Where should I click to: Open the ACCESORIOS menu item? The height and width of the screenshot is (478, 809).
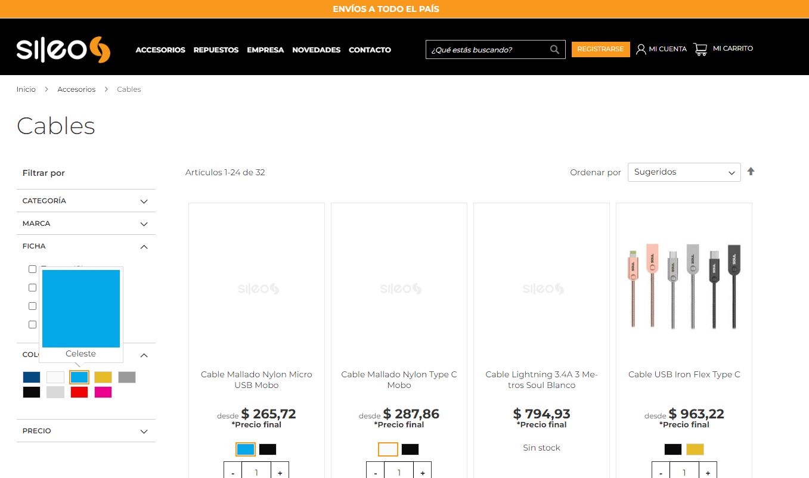(x=160, y=50)
